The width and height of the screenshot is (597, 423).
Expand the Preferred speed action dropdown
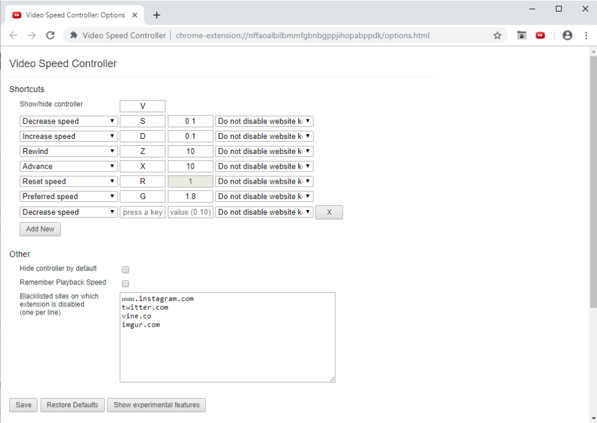click(x=69, y=197)
